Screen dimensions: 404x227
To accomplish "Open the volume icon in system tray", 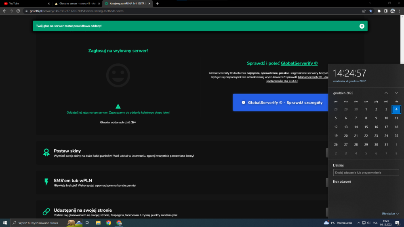I will 369,223.
